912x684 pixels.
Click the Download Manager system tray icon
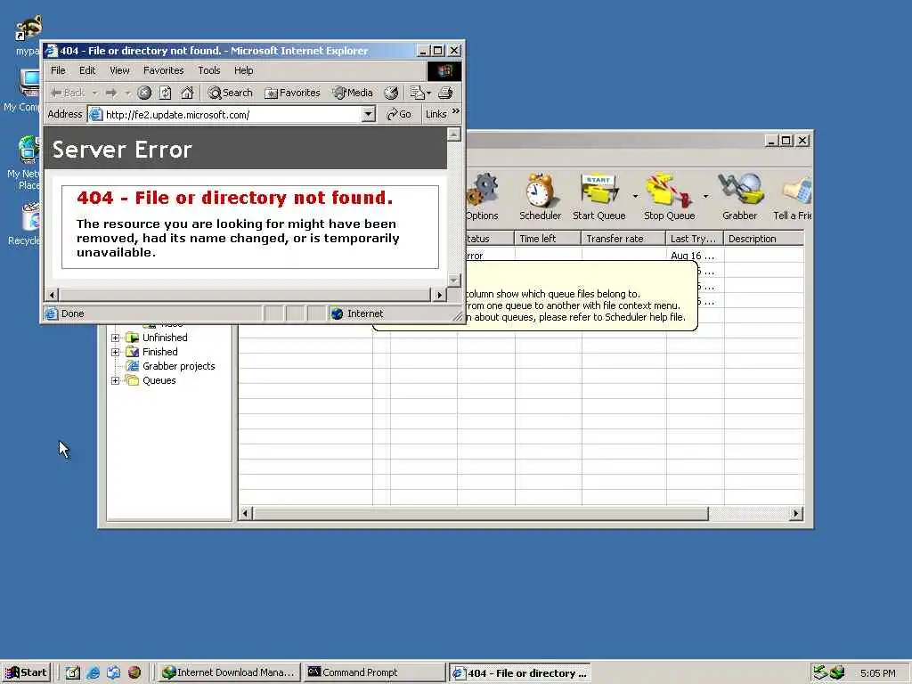click(x=837, y=672)
